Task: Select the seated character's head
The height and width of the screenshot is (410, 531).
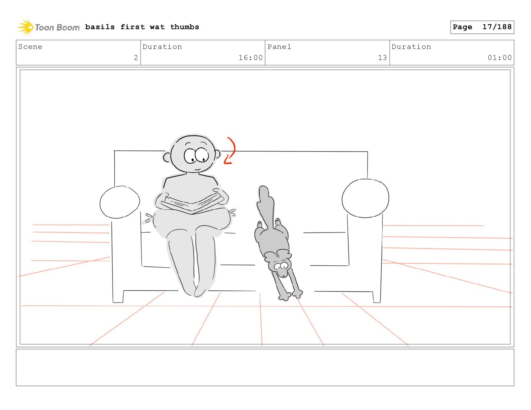Action: [192, 154]
